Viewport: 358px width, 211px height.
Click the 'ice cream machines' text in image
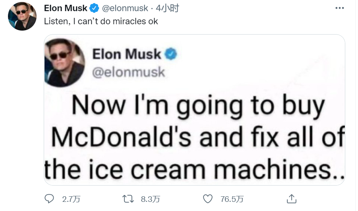tap(212, 169)
